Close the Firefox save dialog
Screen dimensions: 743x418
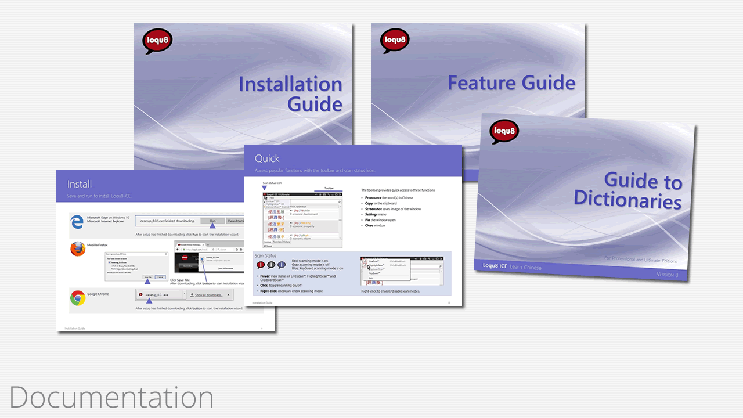(x=166, y=254)
